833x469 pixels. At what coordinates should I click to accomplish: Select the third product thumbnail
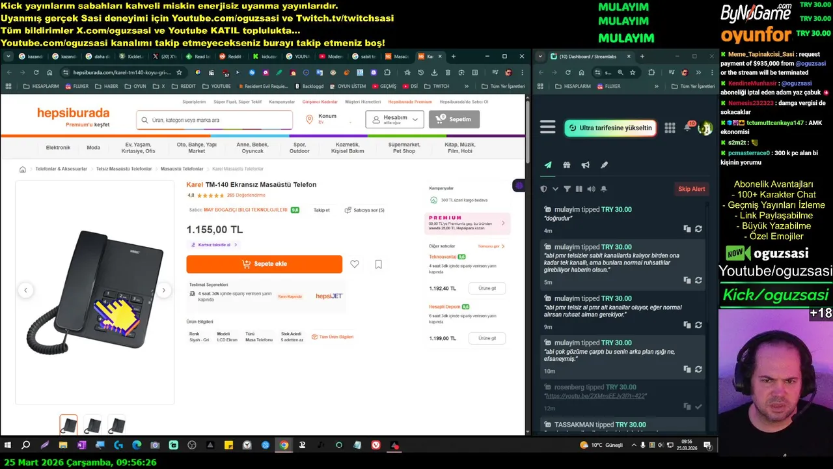click(116, 425)
